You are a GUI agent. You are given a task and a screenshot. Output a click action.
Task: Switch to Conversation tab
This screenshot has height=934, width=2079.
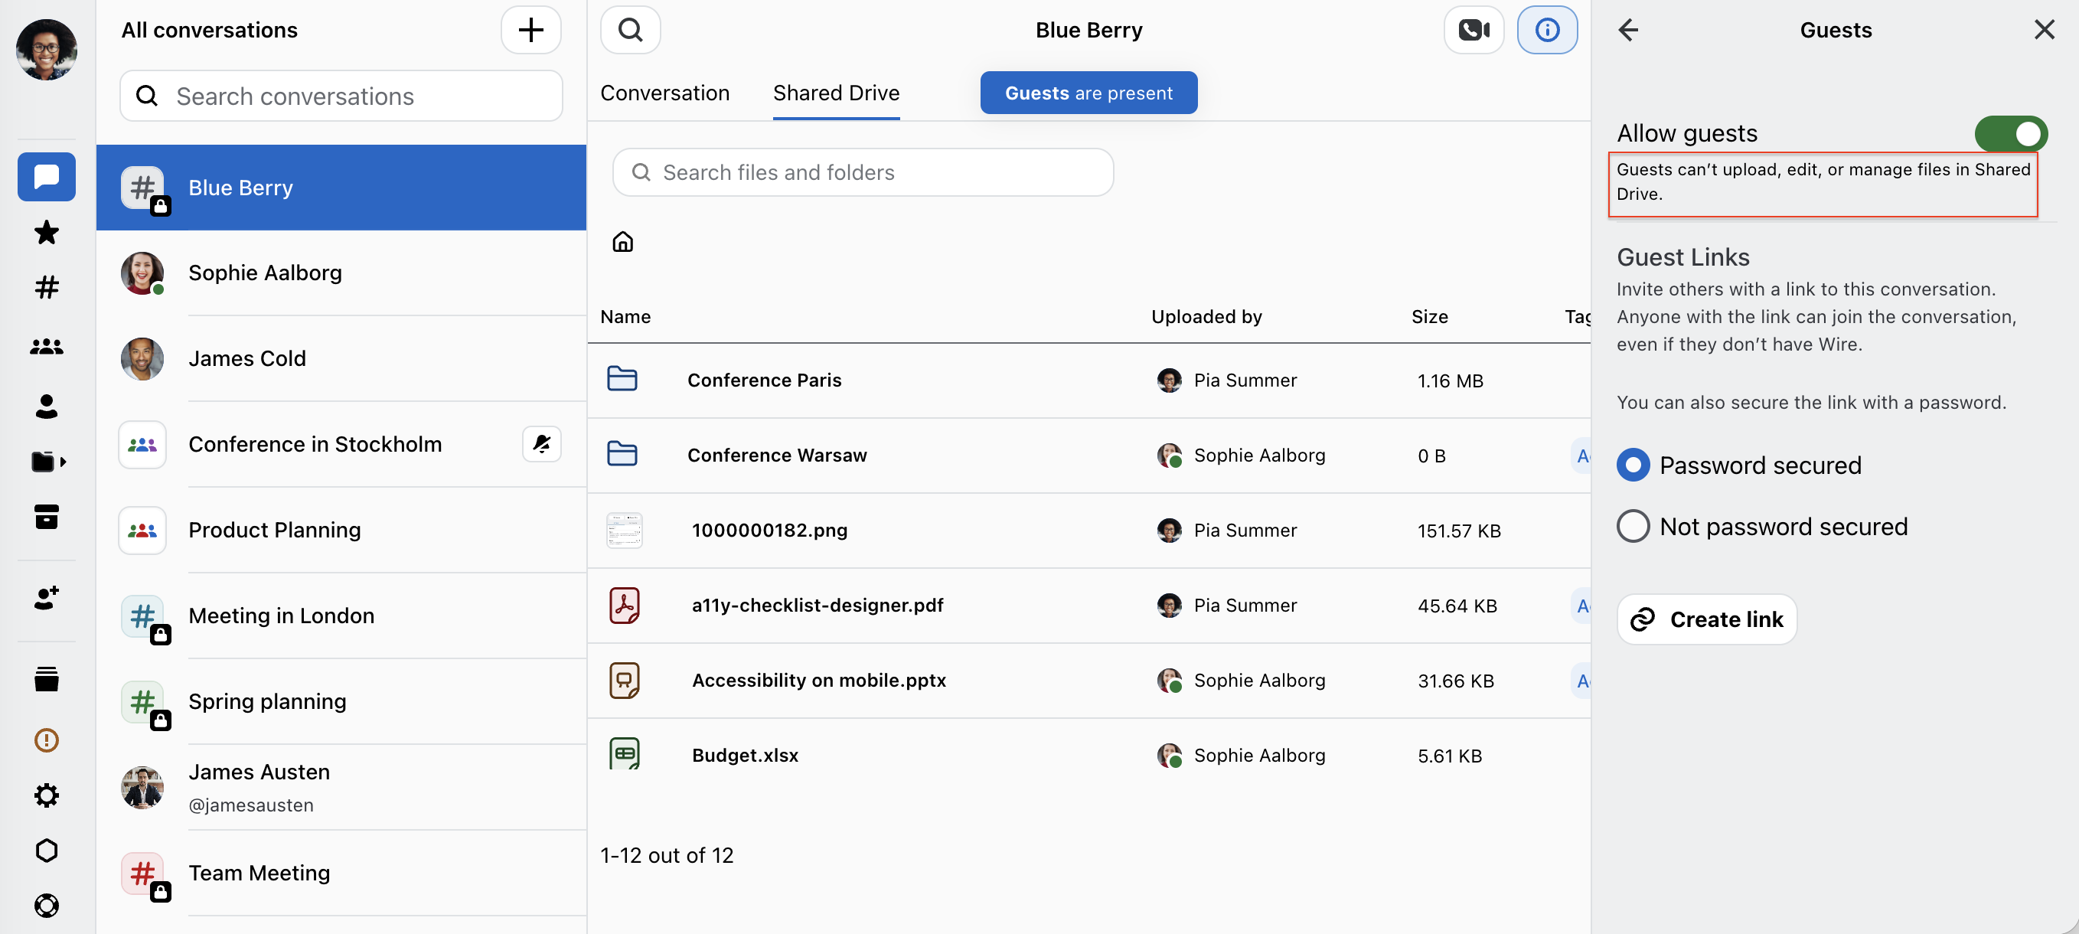[x=664, y=93]
